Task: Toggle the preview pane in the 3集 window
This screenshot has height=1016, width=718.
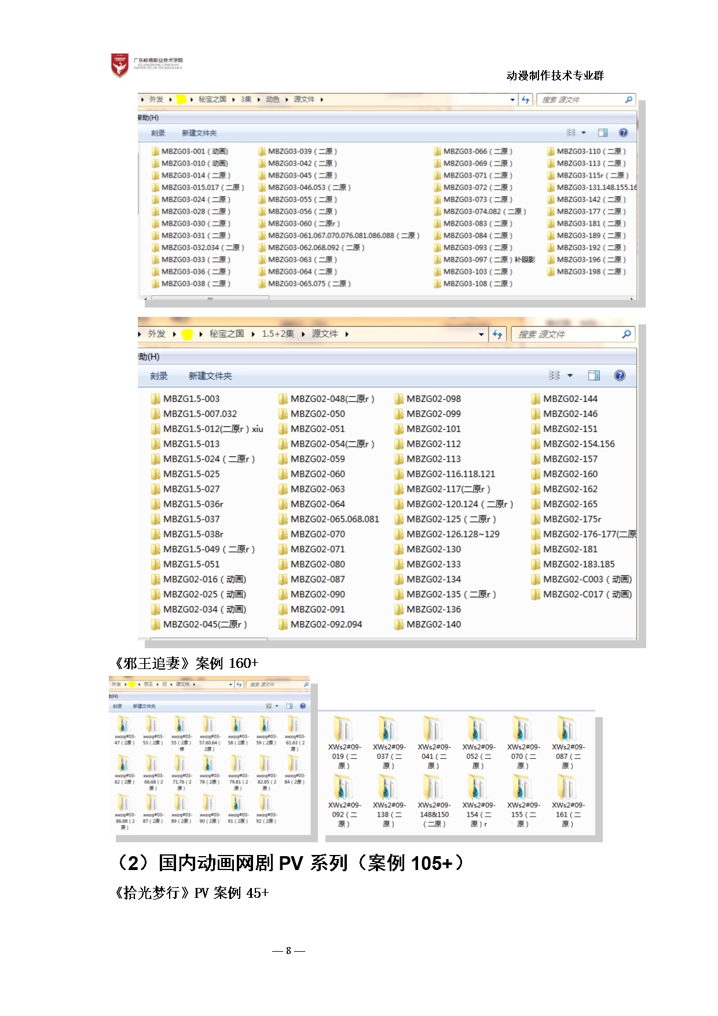Action: pos(602,133)
